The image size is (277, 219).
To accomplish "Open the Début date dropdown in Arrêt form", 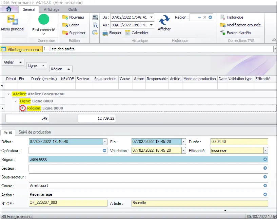I will click(105, 142).
